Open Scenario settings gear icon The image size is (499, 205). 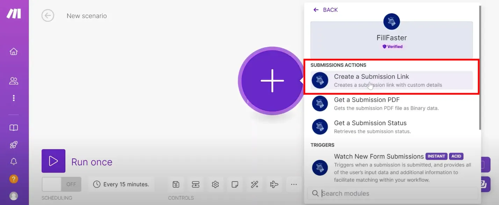coord(215,184)
